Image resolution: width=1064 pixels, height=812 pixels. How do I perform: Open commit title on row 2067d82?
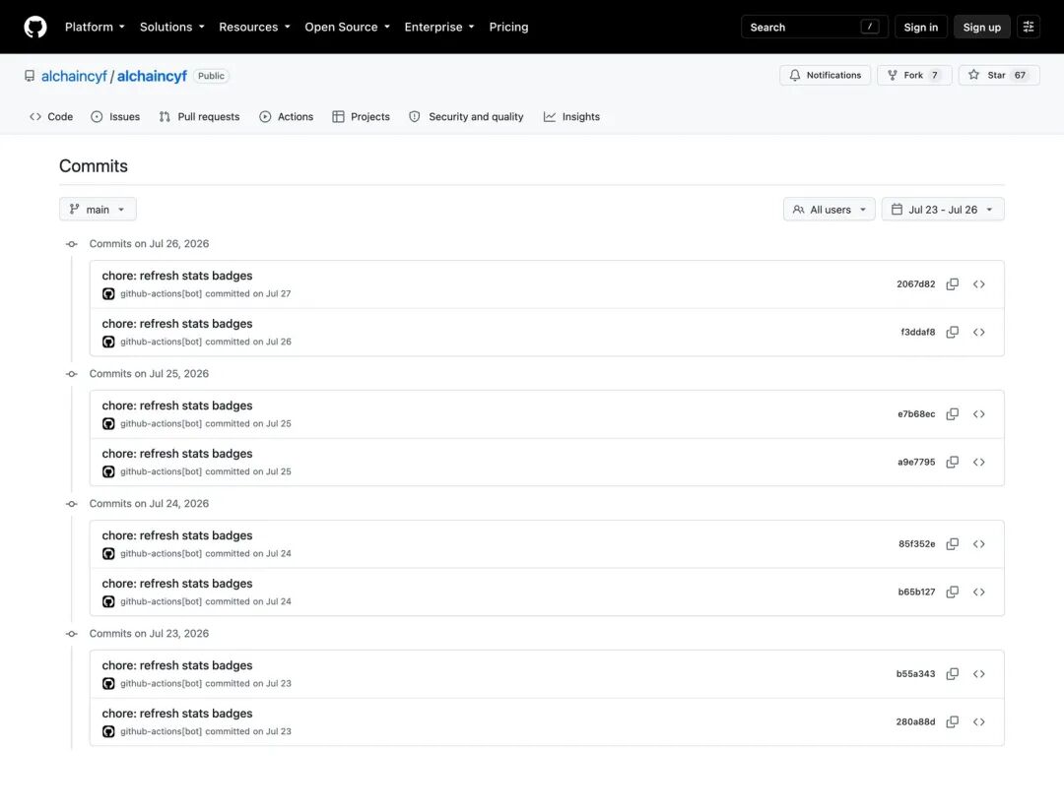177,276
